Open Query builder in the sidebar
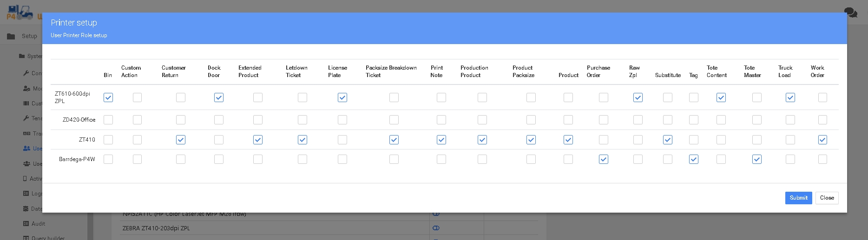Image resolution: width=868 pixels, height=240 pixels. coord(48,238)
